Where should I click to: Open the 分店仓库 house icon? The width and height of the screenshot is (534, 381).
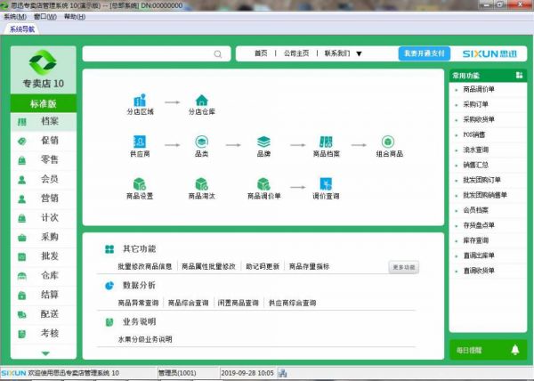[202, 100]
